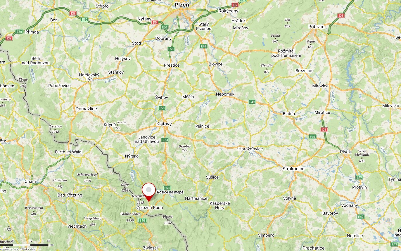Click the Großer Arber peak marker

coord(130,217)
